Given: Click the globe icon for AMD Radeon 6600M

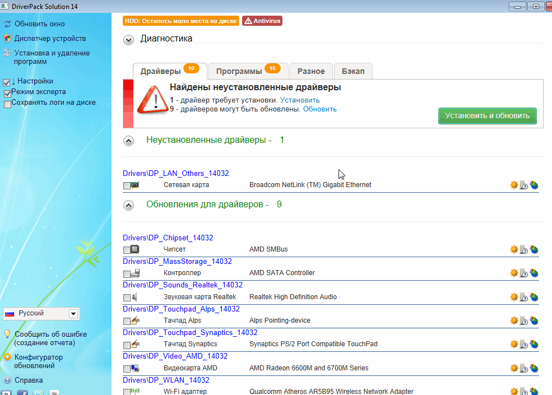Looking at the screenshot, I should [534, 368].
